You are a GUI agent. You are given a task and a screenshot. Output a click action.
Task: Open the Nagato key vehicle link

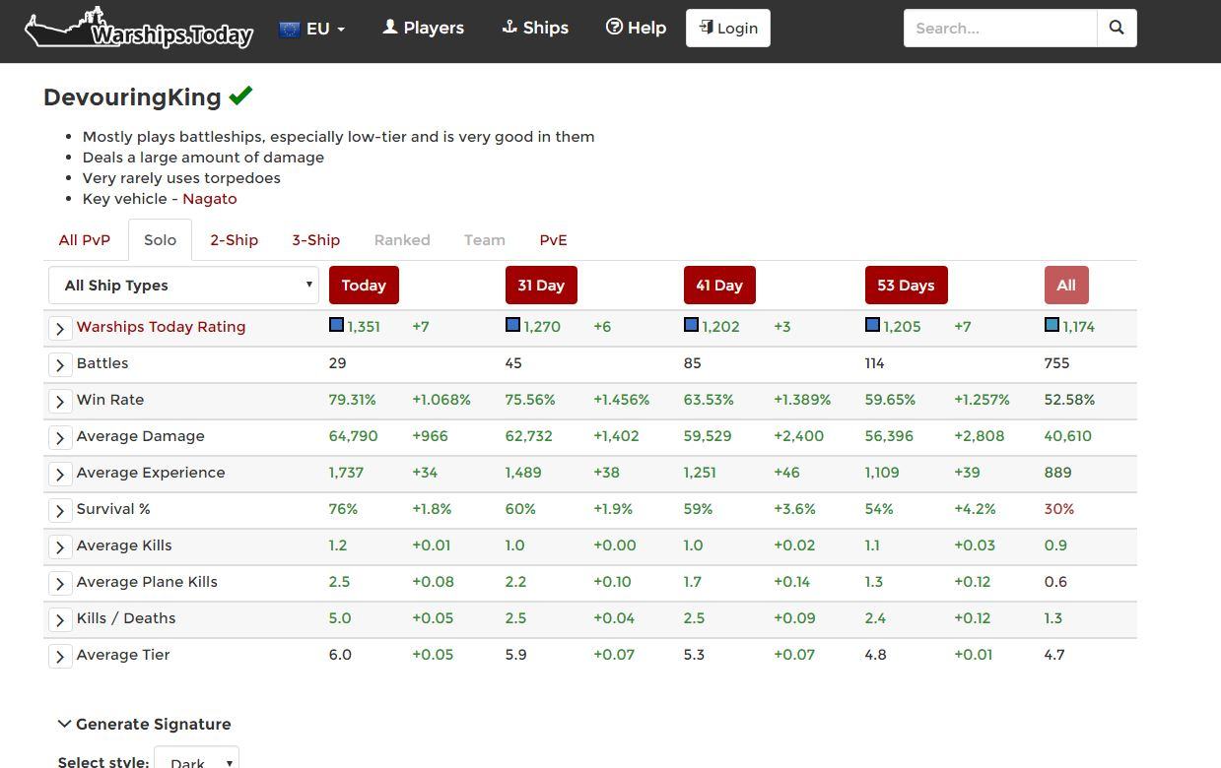pyautogui.click(x=210, y=198)
